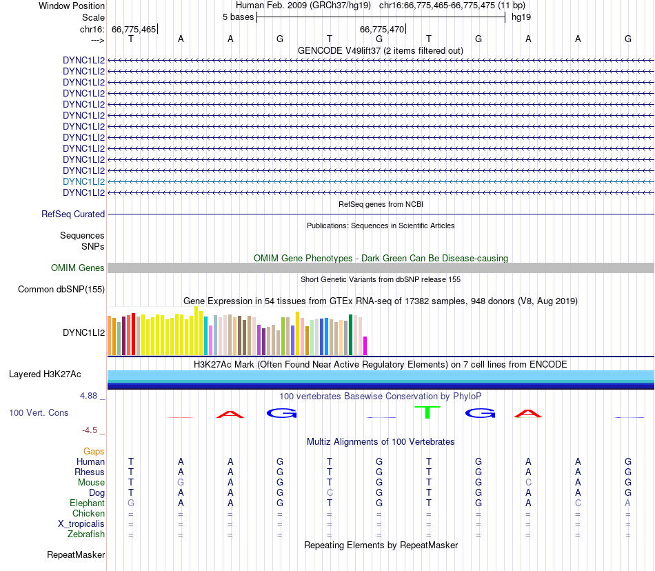Click the light blue H3K27Ac signal band

pyautogui.click(x=381, y=374)
